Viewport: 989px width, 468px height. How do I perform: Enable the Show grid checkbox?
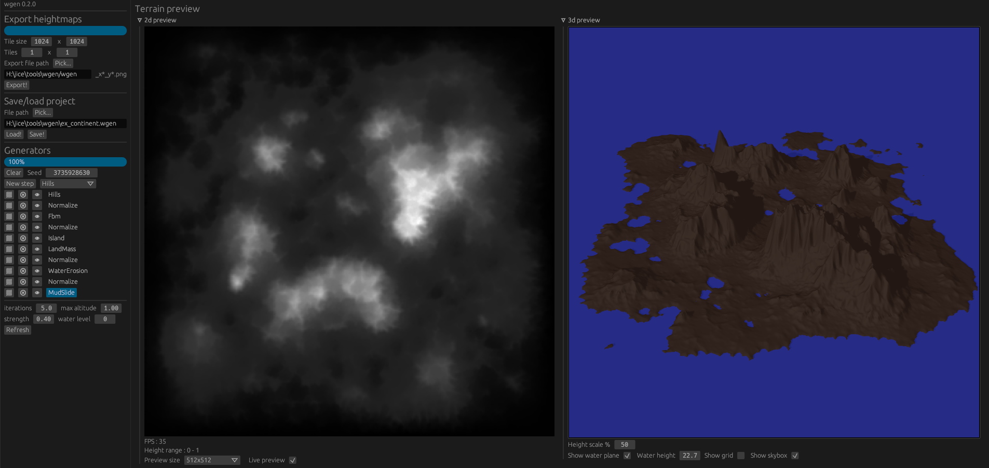tap(741, 456)
